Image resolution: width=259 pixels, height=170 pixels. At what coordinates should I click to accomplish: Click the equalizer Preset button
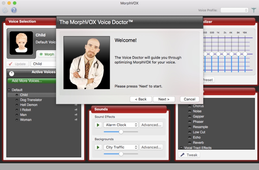208,80
